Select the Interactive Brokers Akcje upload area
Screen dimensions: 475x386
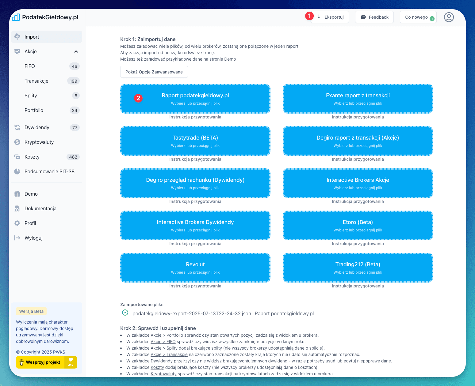358,183
